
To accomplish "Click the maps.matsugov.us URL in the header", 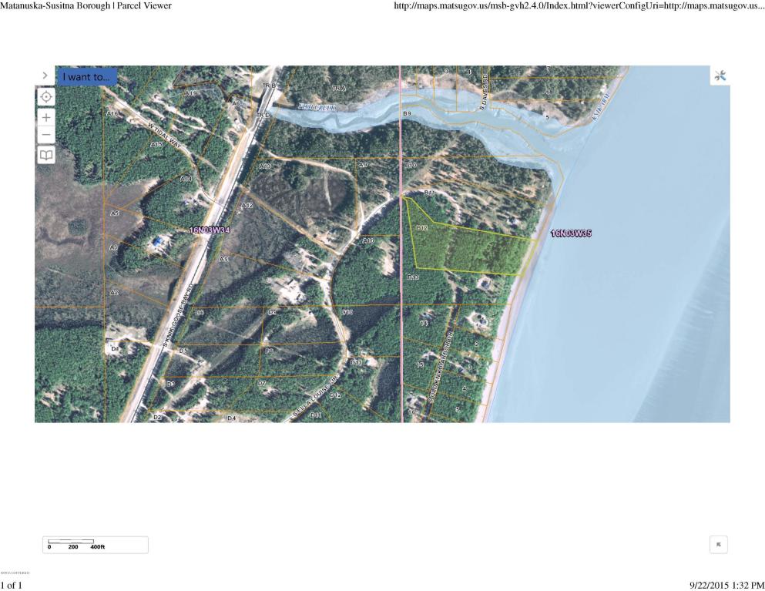I will point(579,6).
